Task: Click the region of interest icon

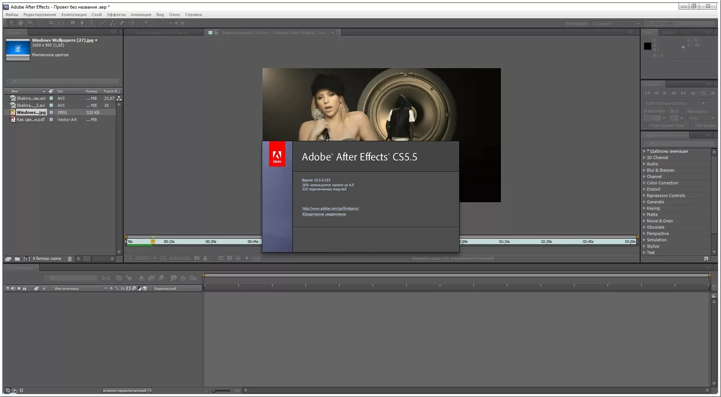Action: point(222,258)
